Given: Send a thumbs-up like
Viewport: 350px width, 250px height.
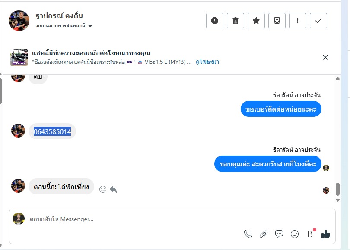Looking at the screenshot, I should [325, 234].
